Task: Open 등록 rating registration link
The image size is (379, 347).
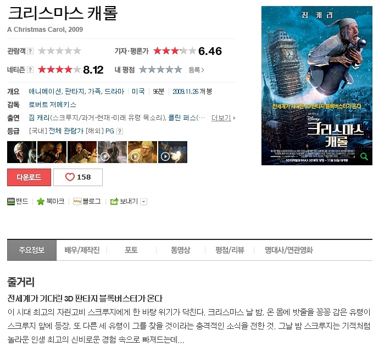Action: pos(196,70)
